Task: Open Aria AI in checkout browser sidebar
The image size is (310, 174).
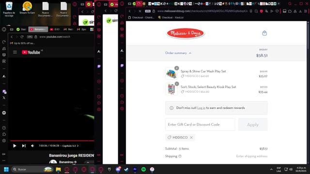Action: coord(122,51)
